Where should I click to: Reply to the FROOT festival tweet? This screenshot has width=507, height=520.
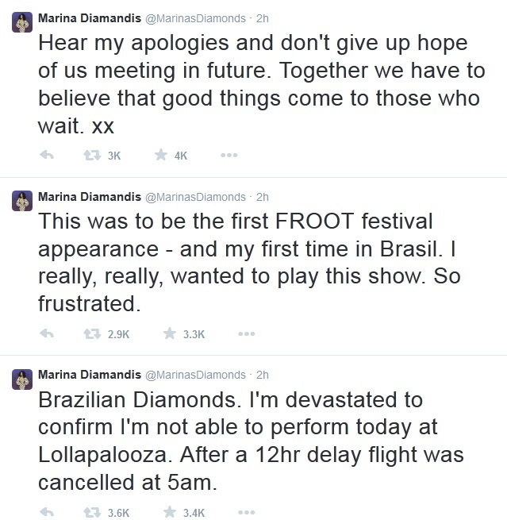(46, 334)
